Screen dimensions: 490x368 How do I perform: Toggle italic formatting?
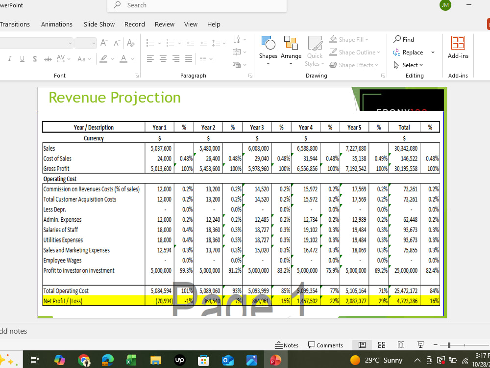tap(10, 58)
